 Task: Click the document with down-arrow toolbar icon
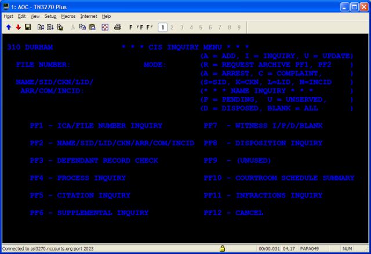tap(50, 27)
